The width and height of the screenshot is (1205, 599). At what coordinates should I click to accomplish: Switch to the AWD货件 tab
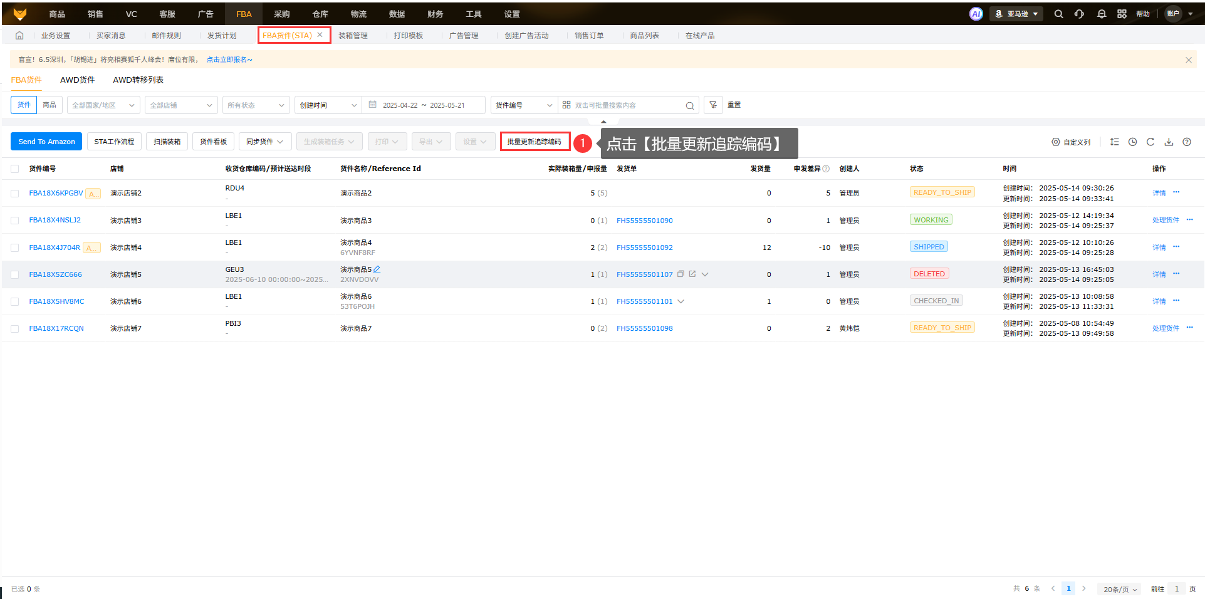point(78,80)
